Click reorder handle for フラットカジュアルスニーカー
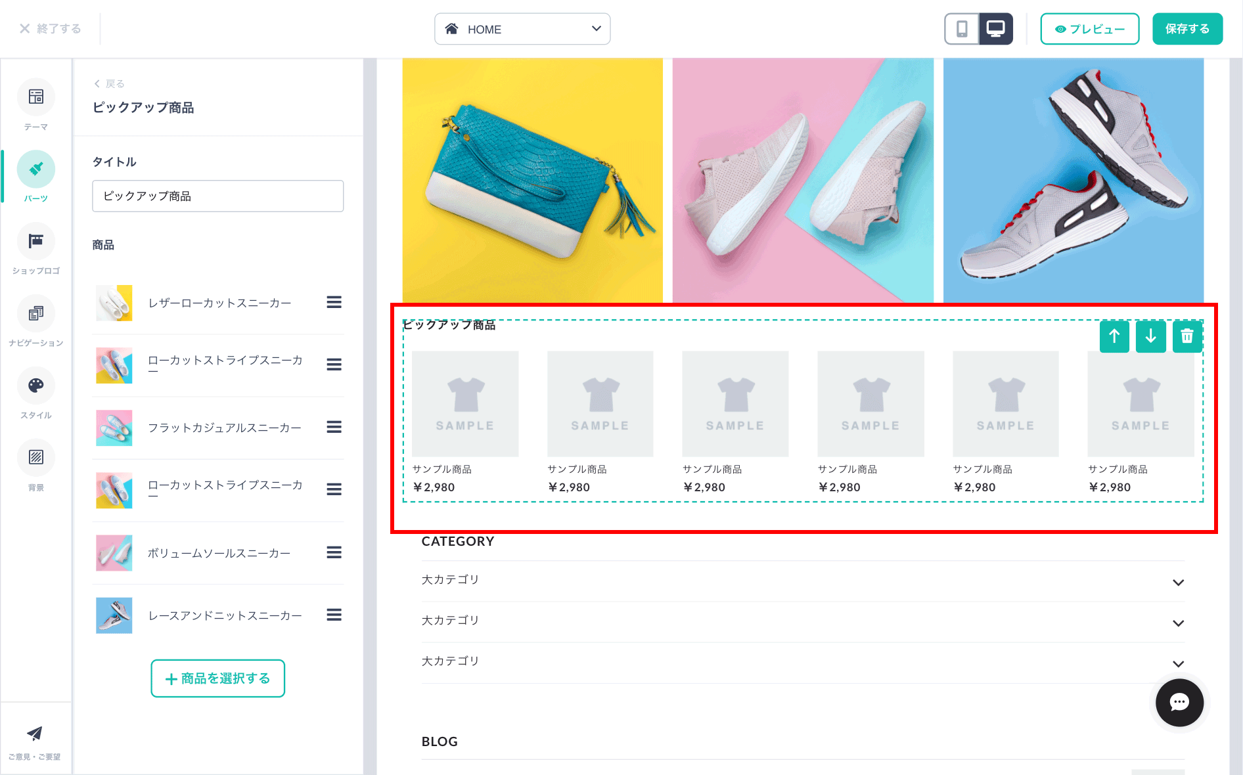Image resolution: width=1243 pixels, height=775 pixels. point(334,427)
